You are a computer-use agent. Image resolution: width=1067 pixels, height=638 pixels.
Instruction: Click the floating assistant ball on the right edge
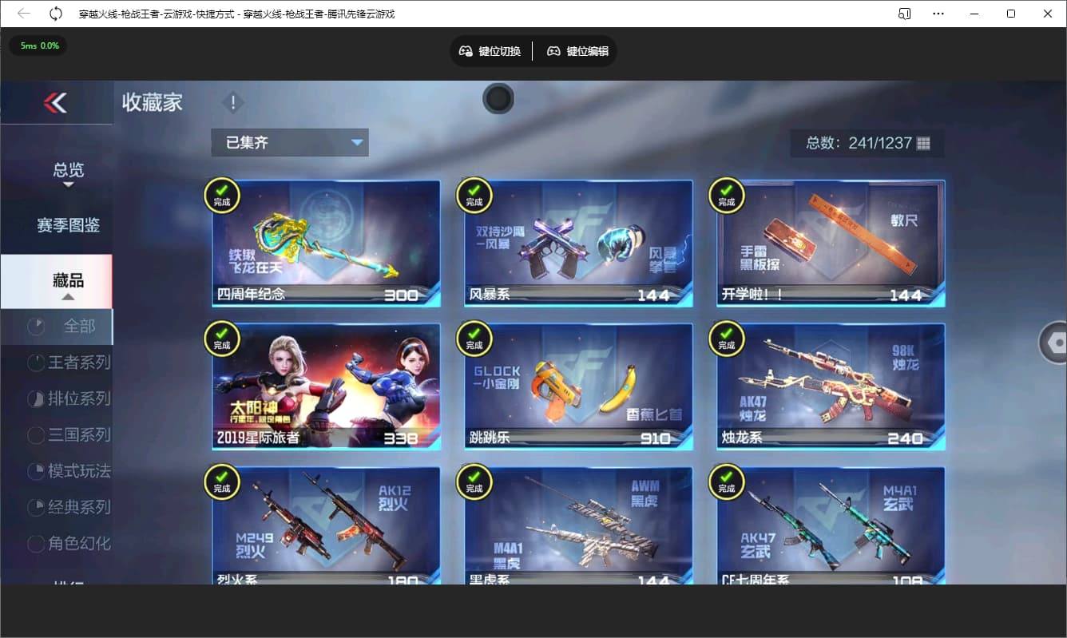tap(1054, 342)
